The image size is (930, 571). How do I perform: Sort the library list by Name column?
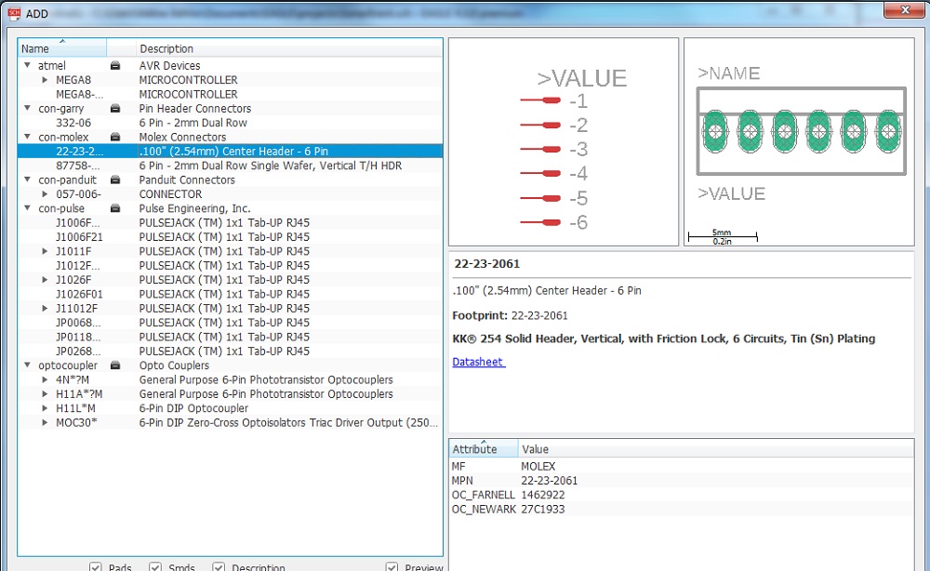[x=62, y=48]
